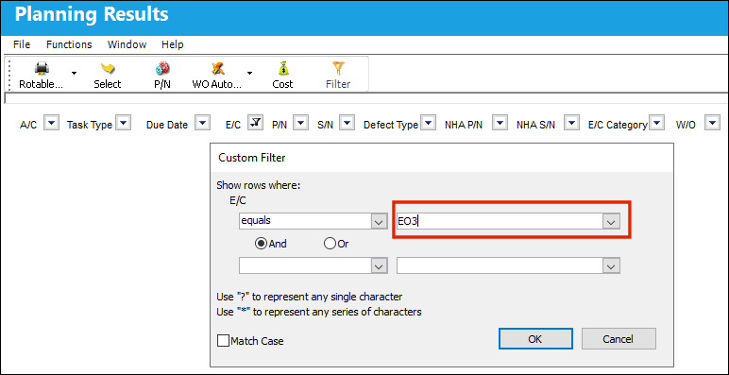The image size is (729, 375).
Task: Click the Filter funnel icon
Action: (338, 69)
